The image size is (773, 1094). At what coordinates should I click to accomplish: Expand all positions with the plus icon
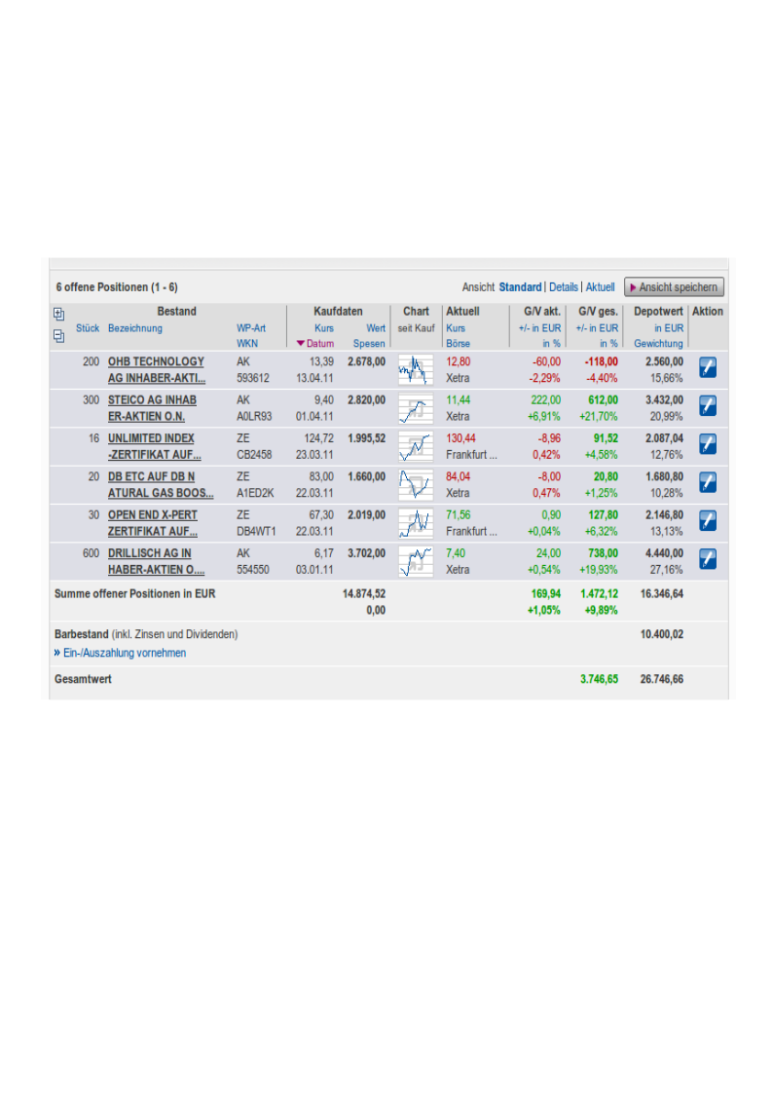[58, 314]
